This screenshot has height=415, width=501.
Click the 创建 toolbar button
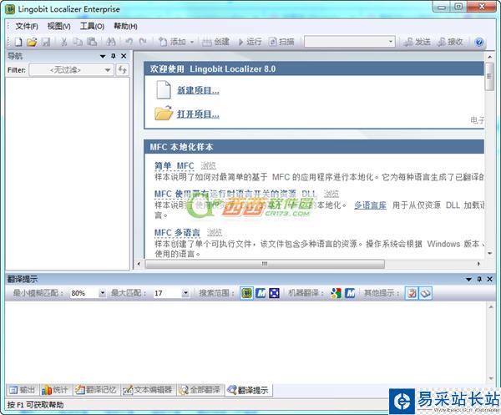pos(215,42)
